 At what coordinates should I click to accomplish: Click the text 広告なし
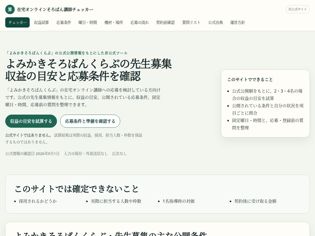119,153
